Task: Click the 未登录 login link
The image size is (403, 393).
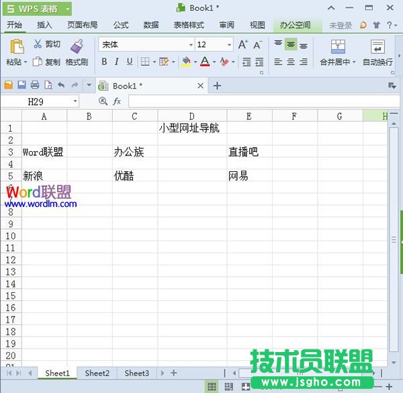Action: pos(341,25)
